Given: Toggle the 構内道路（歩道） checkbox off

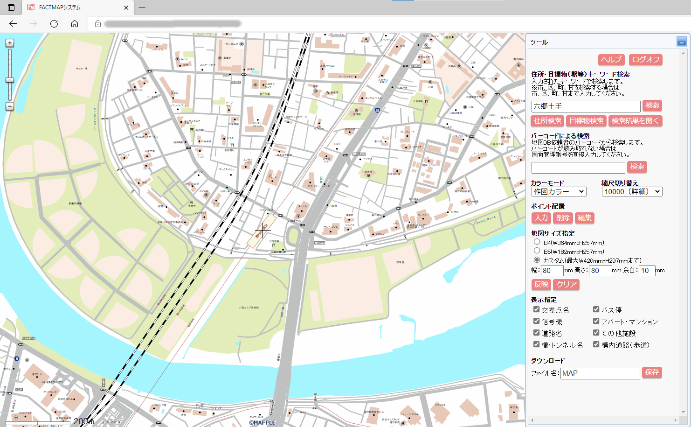Looking at the screenshot, I should pyautogui.click(x=596, y=344).
